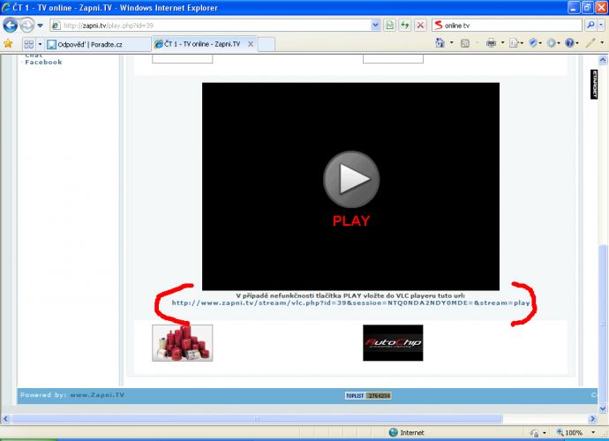
Task: Switch to the 'Odpověď | Poradte.cz' tab
Action: [97, 44]
